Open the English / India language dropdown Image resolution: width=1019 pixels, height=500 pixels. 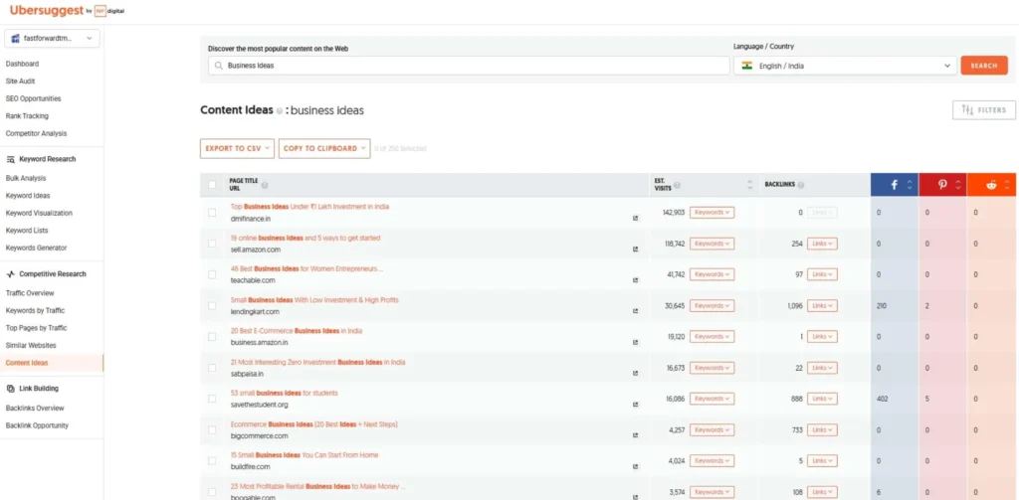[844, 66]
